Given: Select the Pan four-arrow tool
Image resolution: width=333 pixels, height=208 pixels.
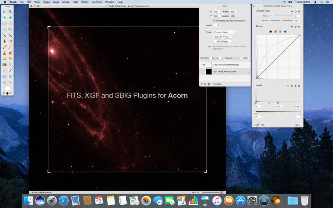Looking at the screenshot, I should point(10,18).
